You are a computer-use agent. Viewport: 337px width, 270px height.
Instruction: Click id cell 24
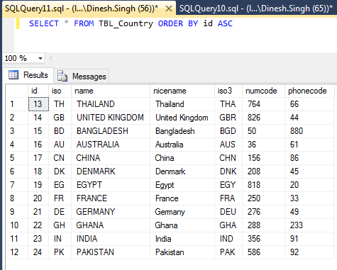[38, 252]
